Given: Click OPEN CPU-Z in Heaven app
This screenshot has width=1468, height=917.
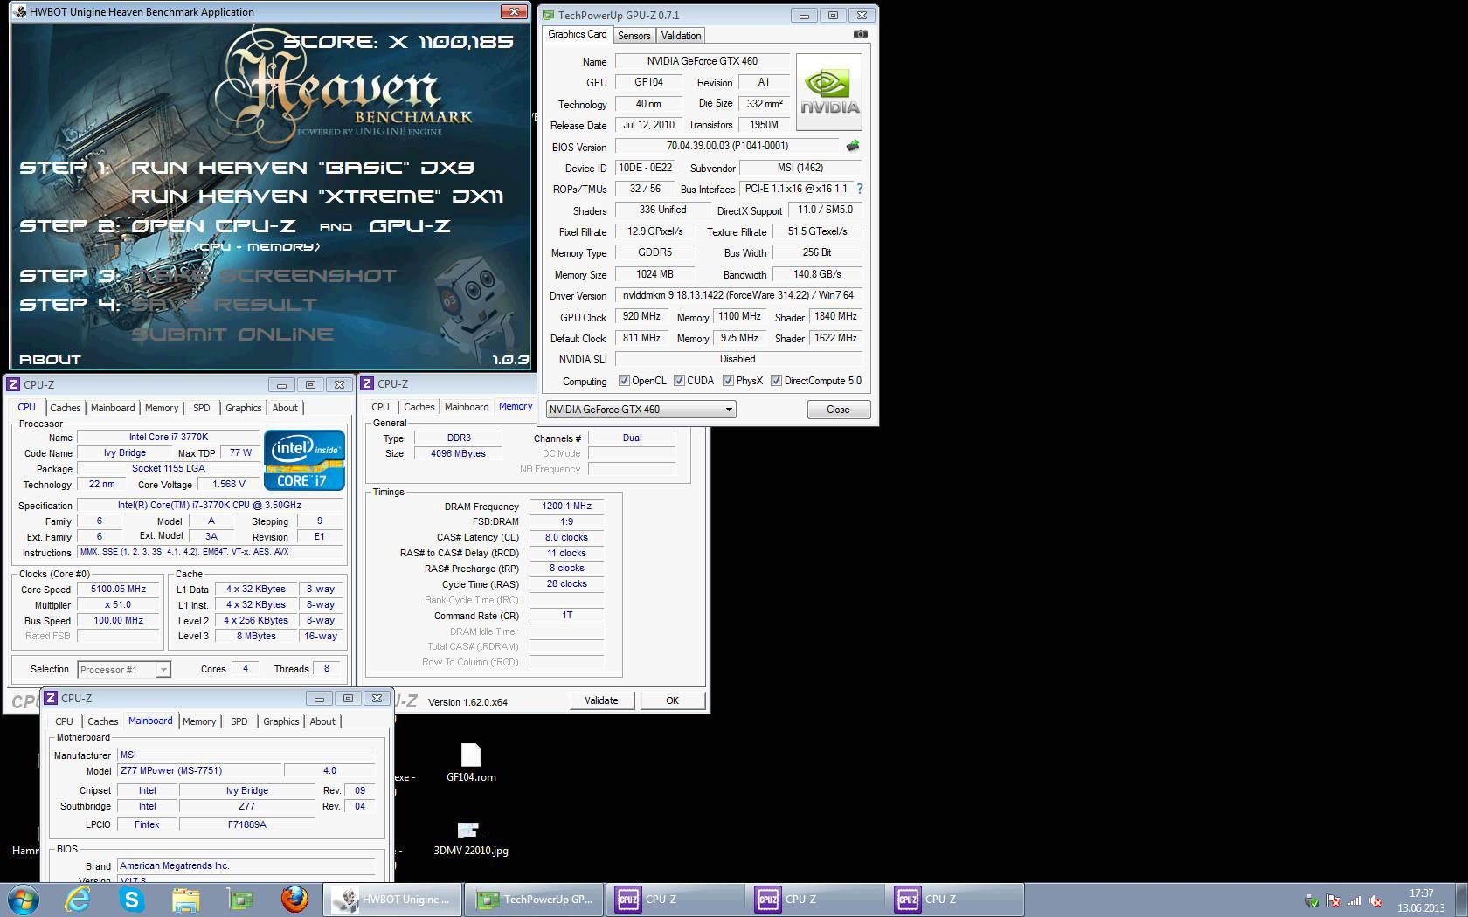Looking at the screenshot, I should 213,225.
